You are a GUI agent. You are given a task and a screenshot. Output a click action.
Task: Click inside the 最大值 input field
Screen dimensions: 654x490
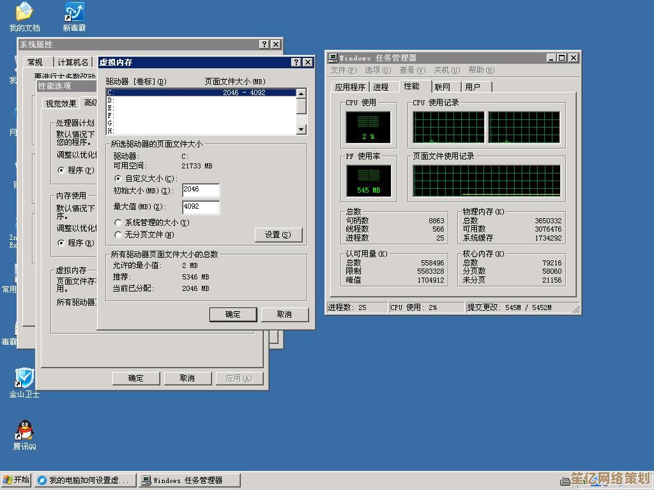tap(201, 207)
